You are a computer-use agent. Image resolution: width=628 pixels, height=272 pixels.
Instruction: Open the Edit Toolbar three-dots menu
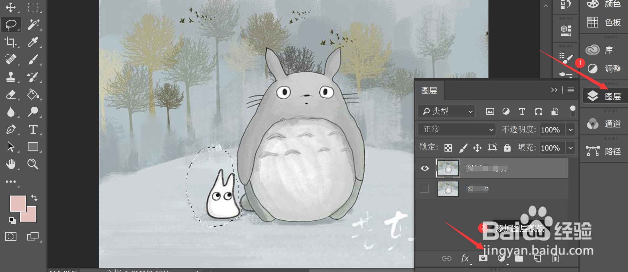point(11,181)
